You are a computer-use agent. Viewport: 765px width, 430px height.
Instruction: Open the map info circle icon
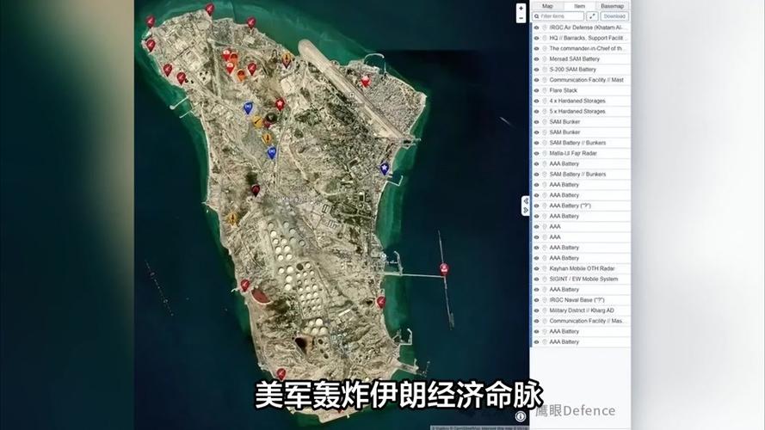(520, 416)
